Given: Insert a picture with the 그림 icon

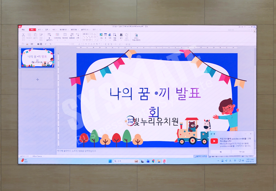Looking at the screenshot, I should (101, 35).
